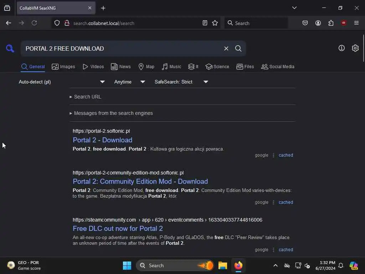Open Windows Start button

click(x=127, y=265)
